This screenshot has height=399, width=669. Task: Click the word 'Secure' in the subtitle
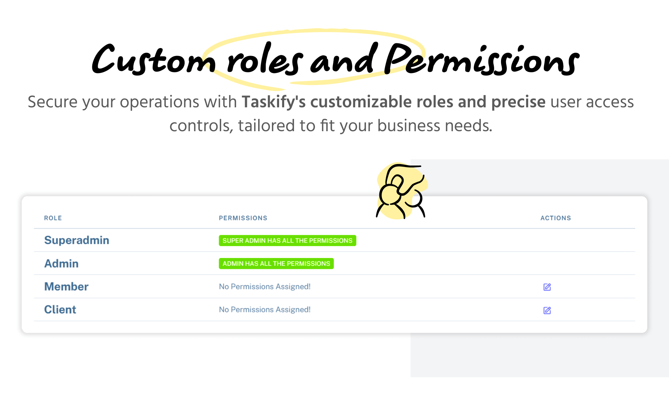click(52, 102)
